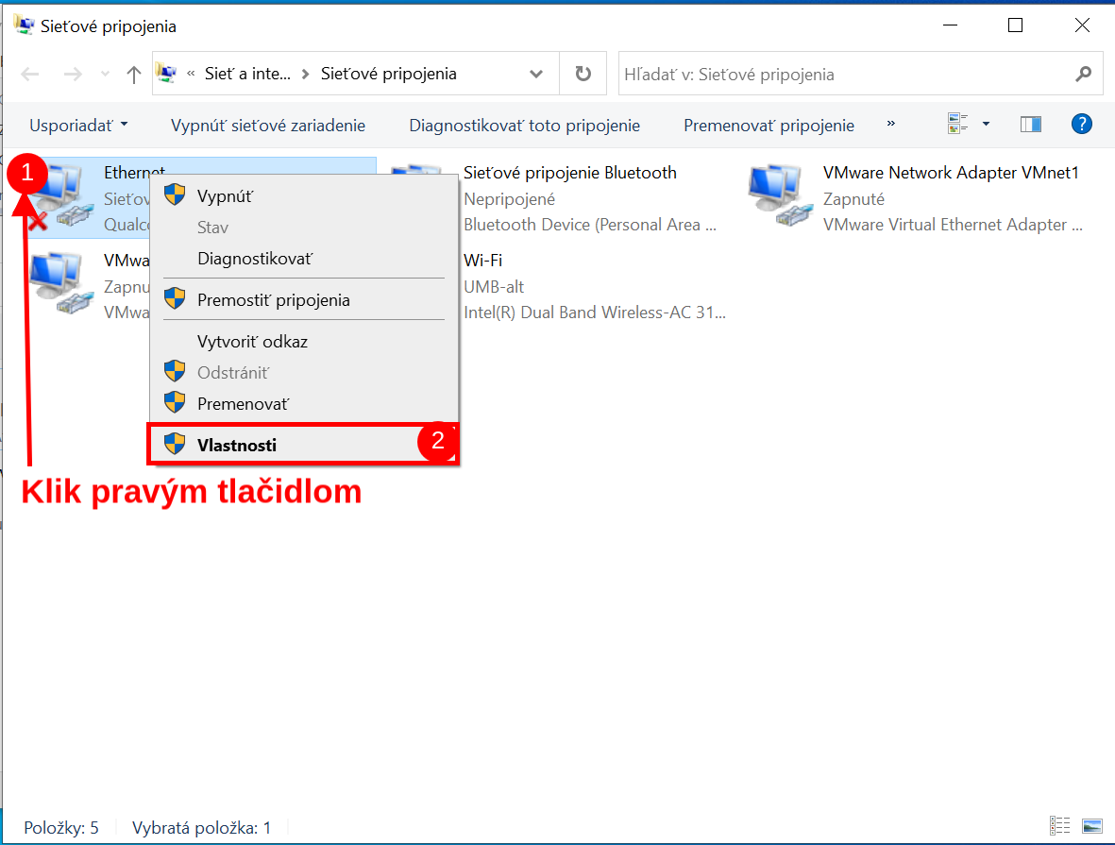Expand the address bar history dropdown
The image size is (1115, 845).
[x=536, y=74]
